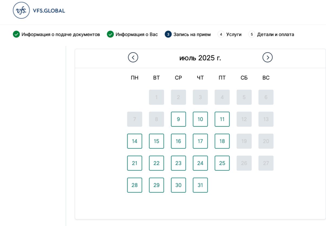Screen dimensions: 326x226
Task: Open the Детали и оплата step label
Action: (275, 35)
